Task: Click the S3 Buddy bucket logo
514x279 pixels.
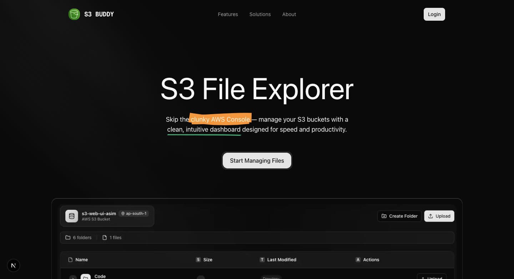Action: tap(74, 14)
